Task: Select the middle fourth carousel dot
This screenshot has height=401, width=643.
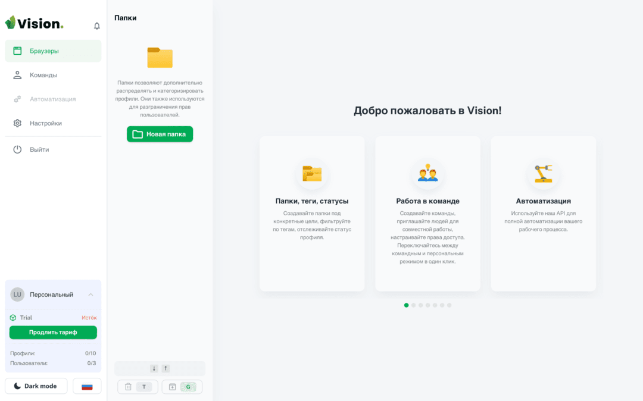Action: coord(427,305)
